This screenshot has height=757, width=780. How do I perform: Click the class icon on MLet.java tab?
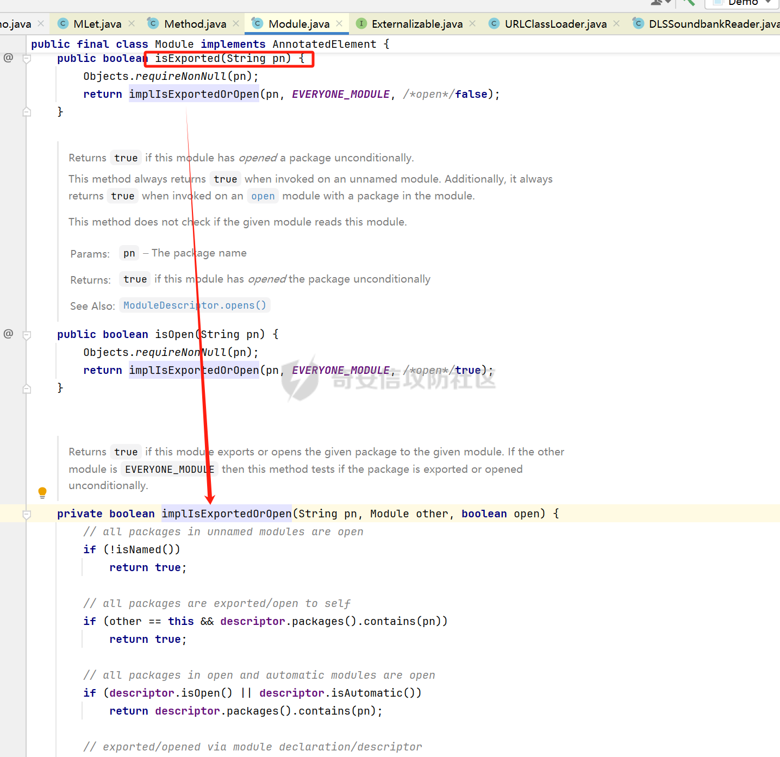[x=63, y=23]
